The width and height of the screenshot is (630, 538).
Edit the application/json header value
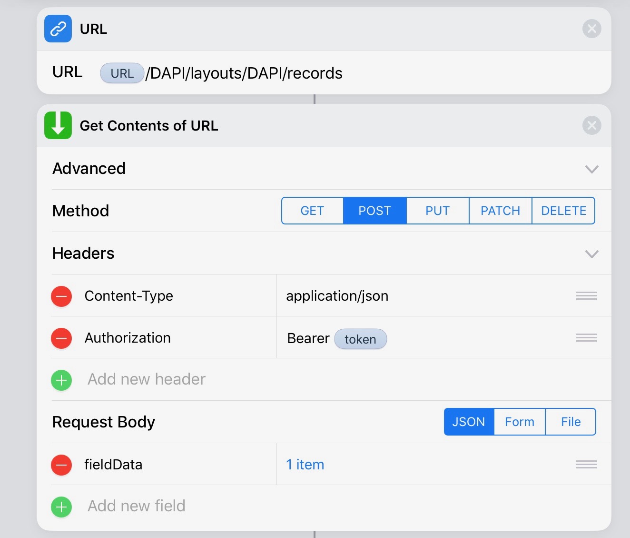point(337,296)
